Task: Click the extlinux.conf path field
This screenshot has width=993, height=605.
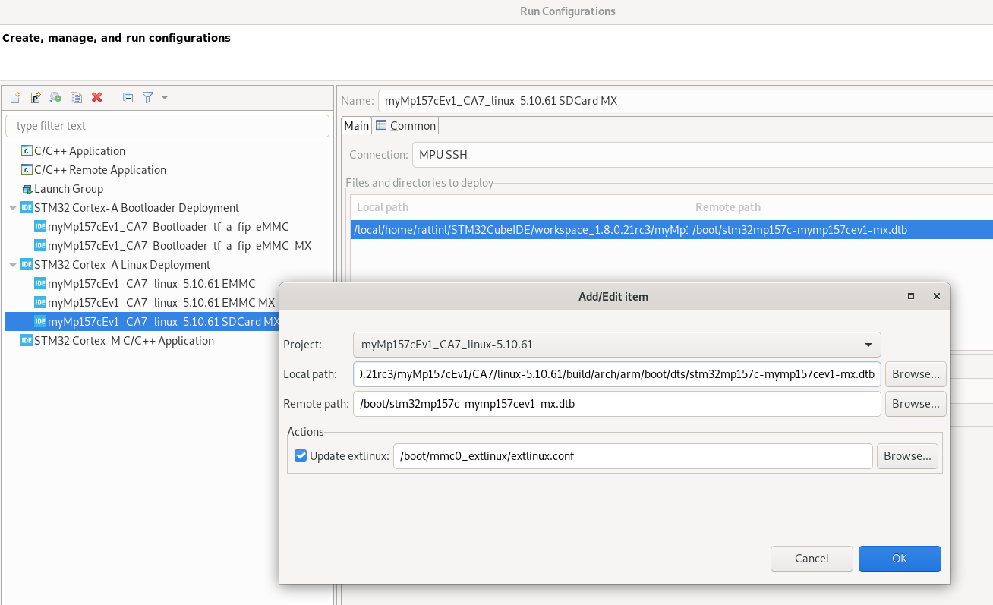Action: click(x=633, y=456)
